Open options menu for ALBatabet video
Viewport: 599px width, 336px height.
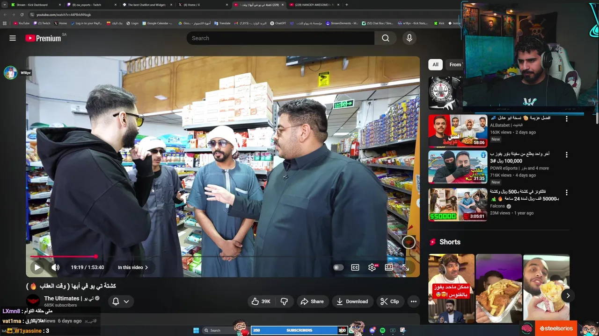coord(567,119)
